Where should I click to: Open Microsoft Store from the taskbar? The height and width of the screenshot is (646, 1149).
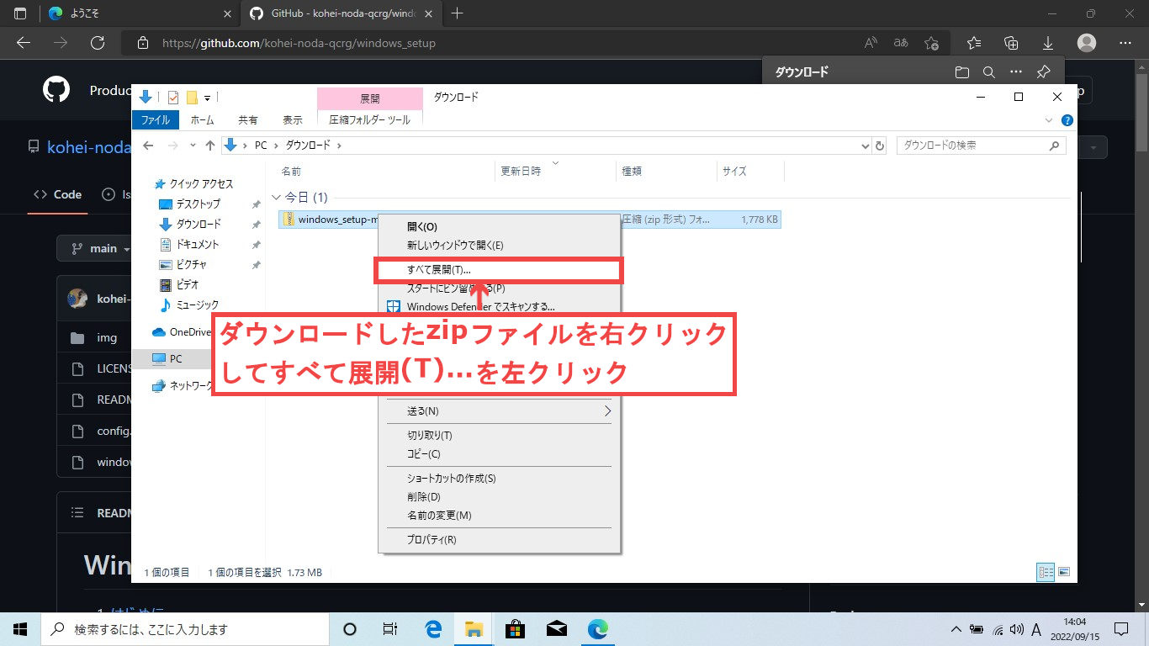(x=515, y=629)
